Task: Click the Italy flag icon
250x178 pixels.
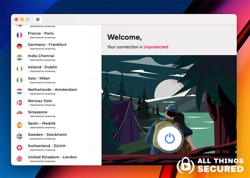Action: (x=20, y=80)
